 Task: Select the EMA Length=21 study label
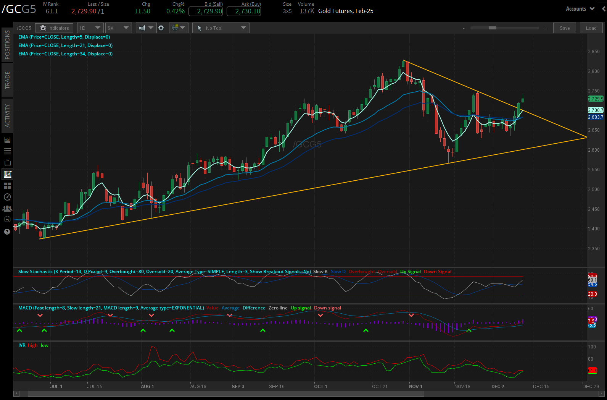pyautogui.click(x=65, y=45)
